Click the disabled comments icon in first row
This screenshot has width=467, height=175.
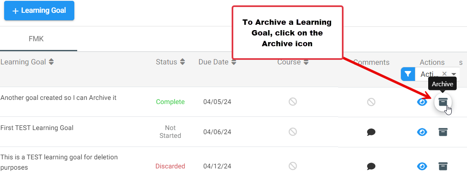(371, 102)
